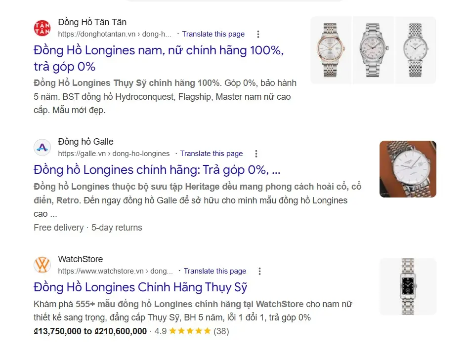The image size is (468, 355).
Task: Click the WatchStore orange logo icon
Action: tap(42, 265)
